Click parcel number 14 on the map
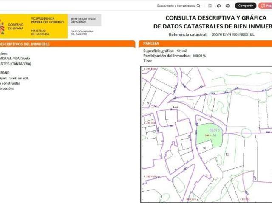This screenshot has height=204, width=272. click(x=199, y=120)
